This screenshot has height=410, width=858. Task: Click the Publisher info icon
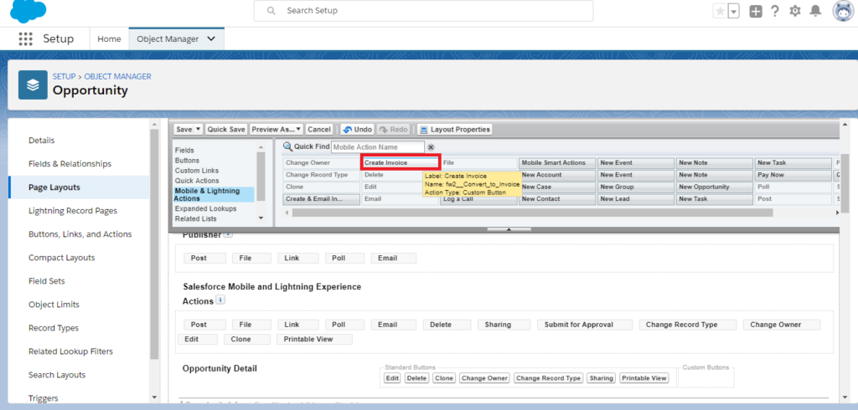228,234
